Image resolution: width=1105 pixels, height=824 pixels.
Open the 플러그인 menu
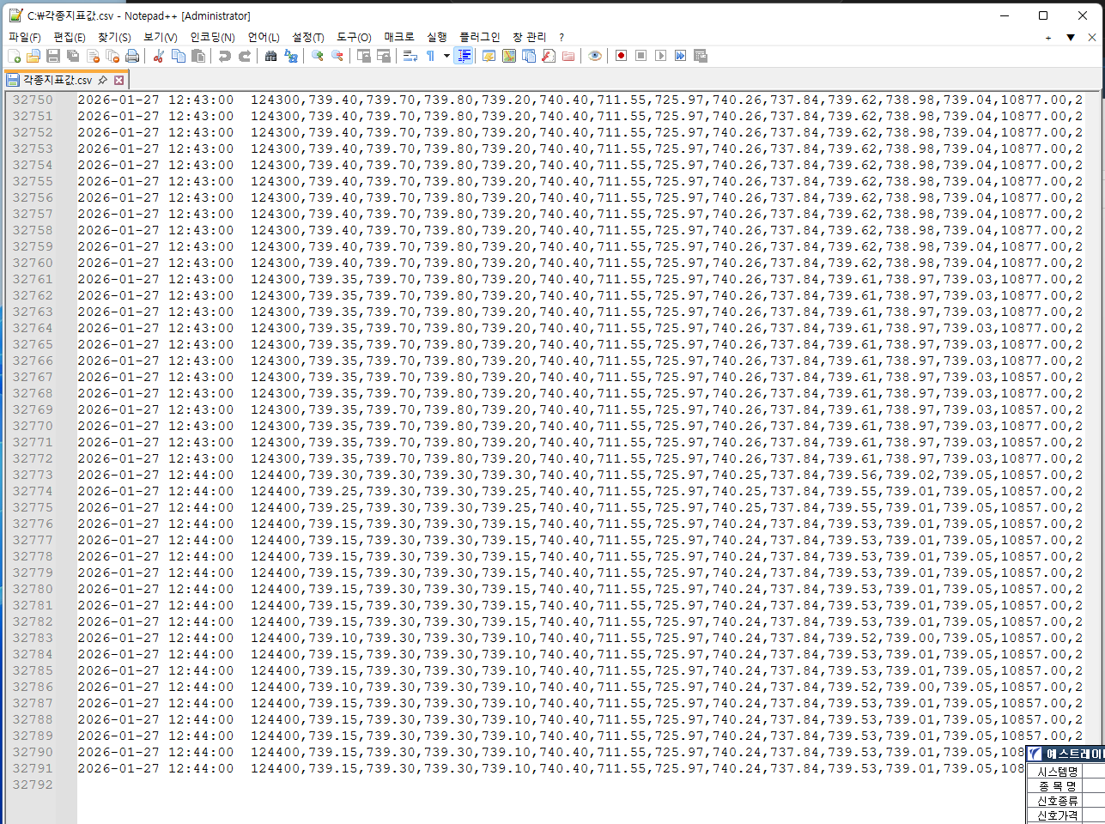pyautogui.click(x=479, y=37)
